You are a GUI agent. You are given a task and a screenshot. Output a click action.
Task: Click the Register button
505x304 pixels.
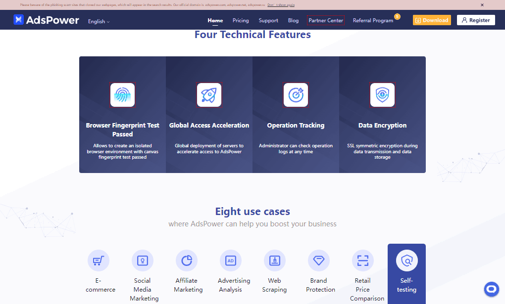point(476,20)
